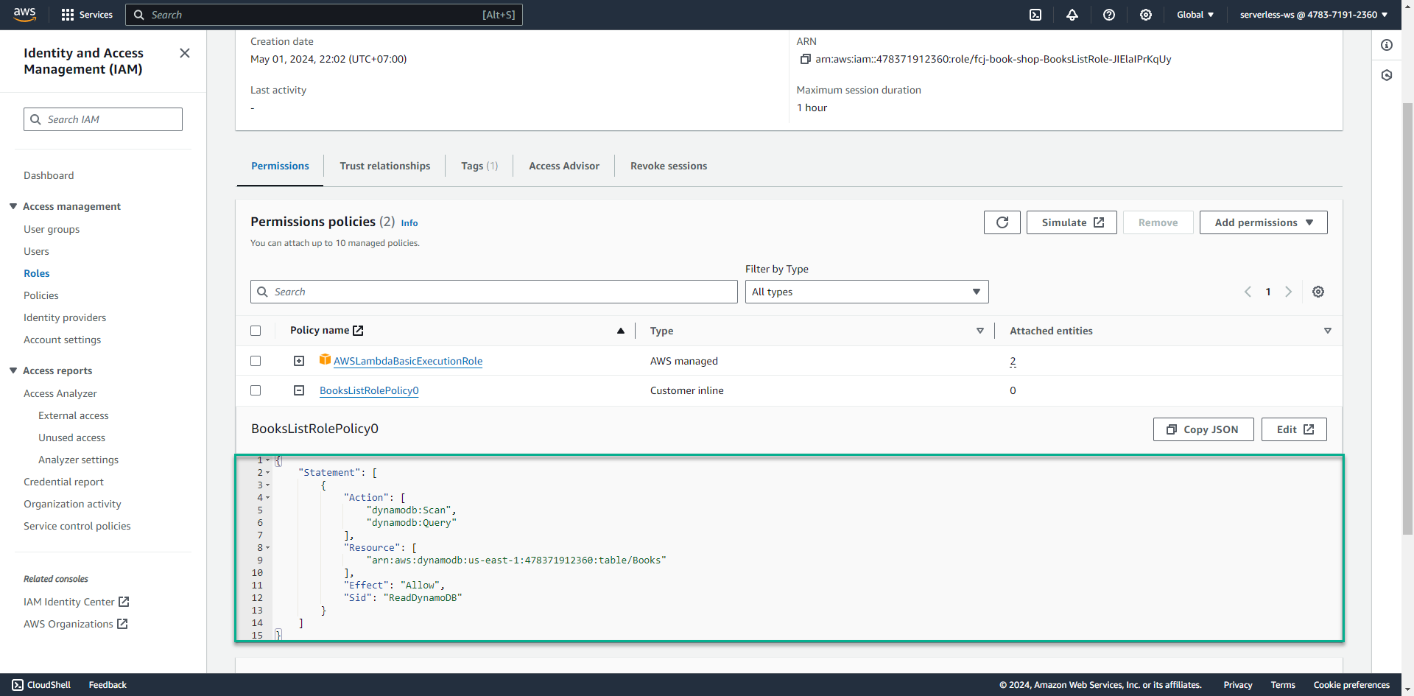
Task: Switch to the Trust relationships tab
Action: [x=385, y=166]
